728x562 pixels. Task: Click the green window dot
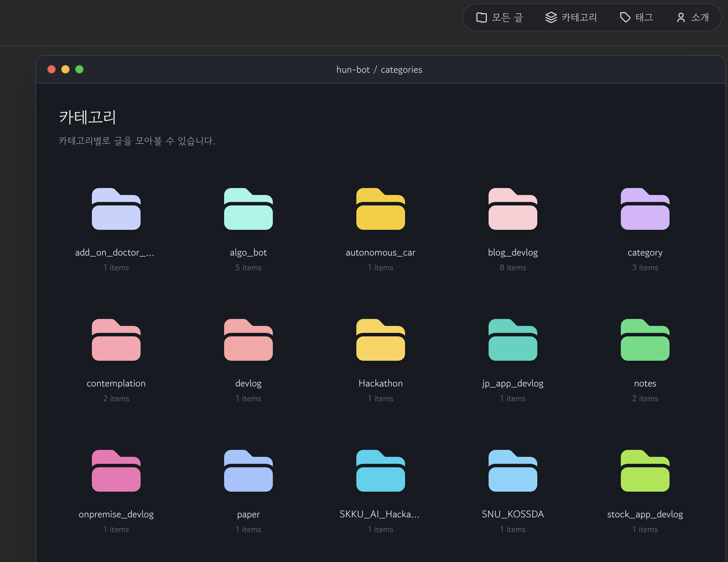tap(79, 69)
